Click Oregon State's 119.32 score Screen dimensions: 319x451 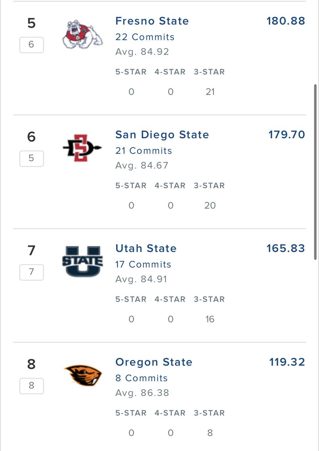287,362
